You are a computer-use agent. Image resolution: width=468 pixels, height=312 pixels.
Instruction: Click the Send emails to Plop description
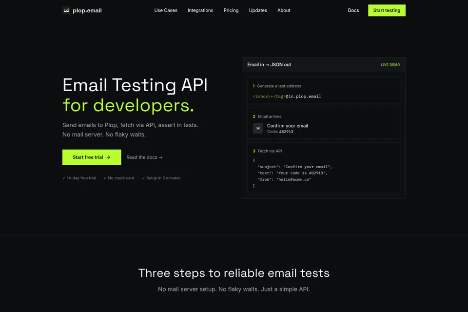point(131,130)
